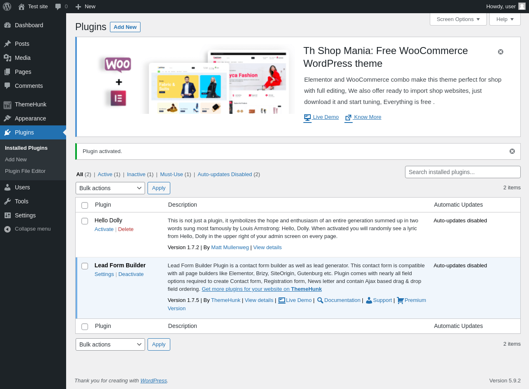Screen dimensions: 529x389
Task: Click Get more plugins on ThemeHunk link
Action: [262, 289]
